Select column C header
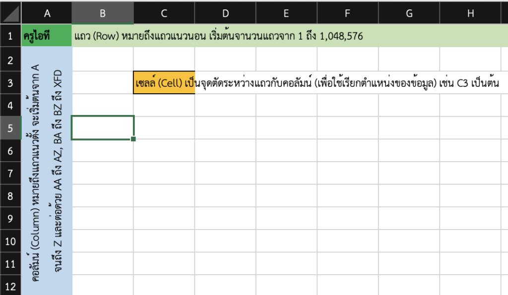This screenshot has width=508, height=295. click(164, 13)
